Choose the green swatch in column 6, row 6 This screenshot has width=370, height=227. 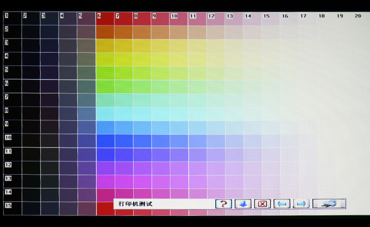[105, 87]
